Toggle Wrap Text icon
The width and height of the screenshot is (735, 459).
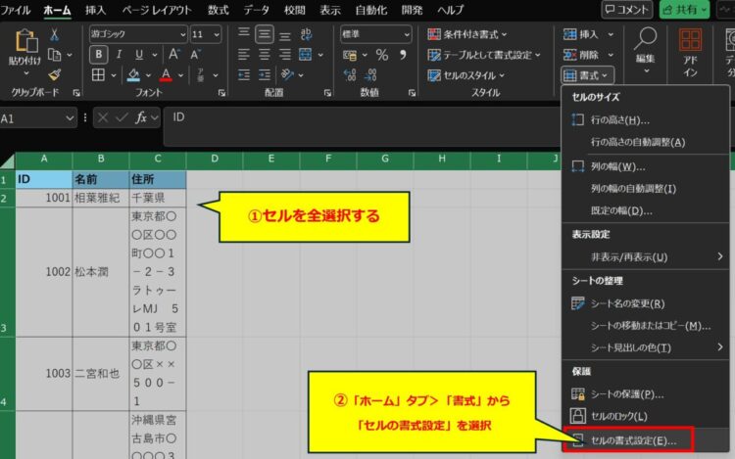(306, 34)
